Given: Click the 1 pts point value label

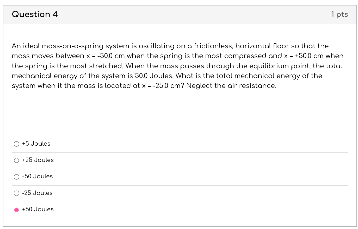Looking at the screenshot, I should [x=340, y=15].
